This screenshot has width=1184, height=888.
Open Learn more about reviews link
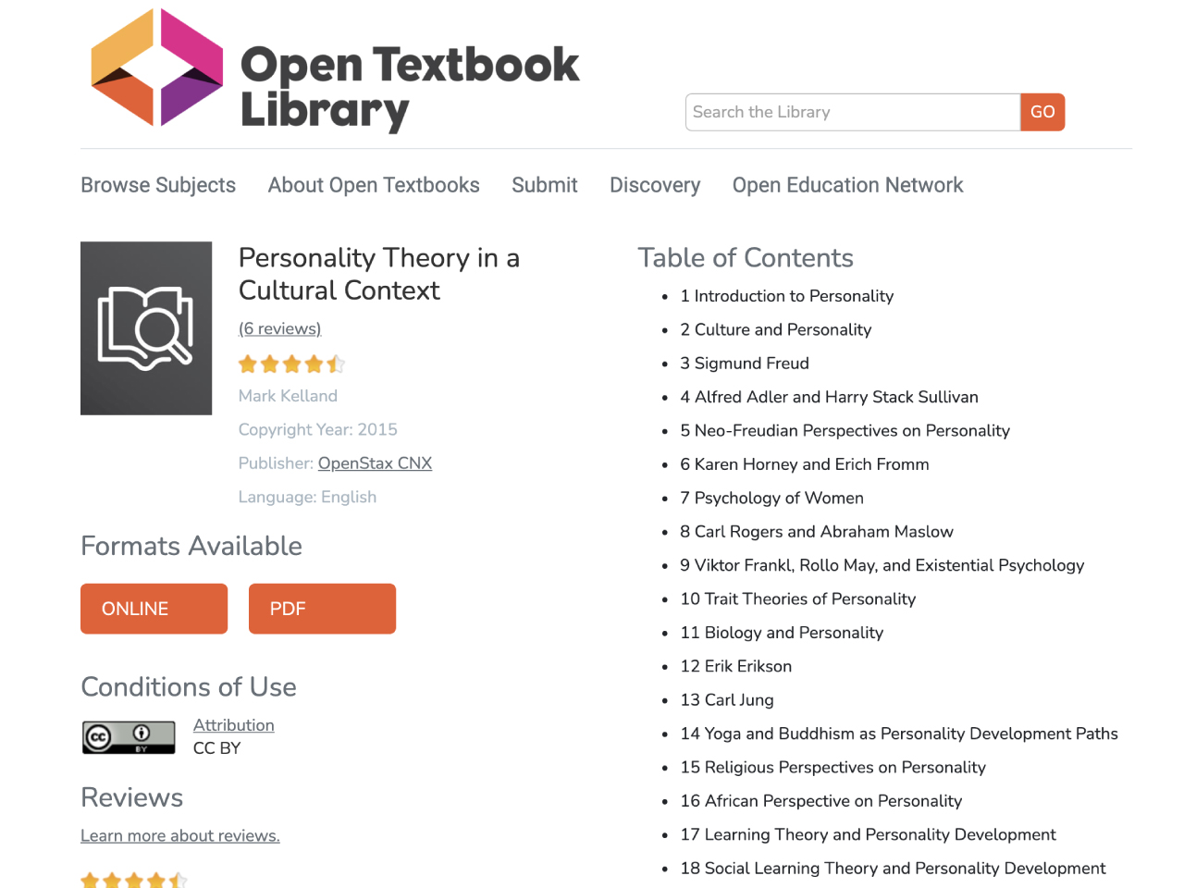(180, 836)
